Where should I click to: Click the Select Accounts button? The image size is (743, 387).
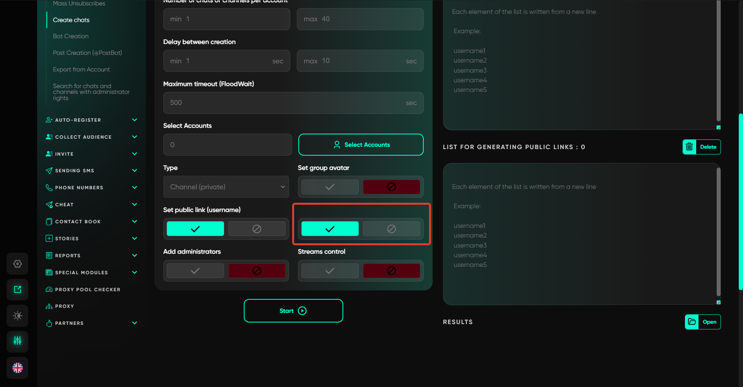tap(361, 145)
